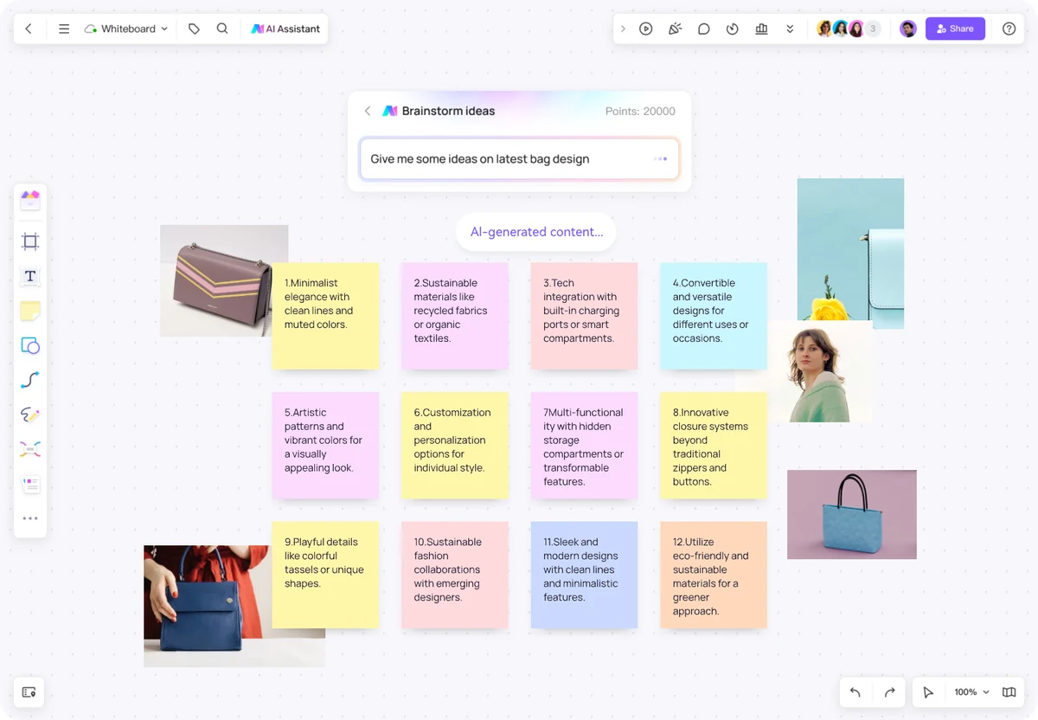Viewport: 1038px width, 720px height.
Task: Select the Customization and personalization note
Action: (x=455, y=446)
